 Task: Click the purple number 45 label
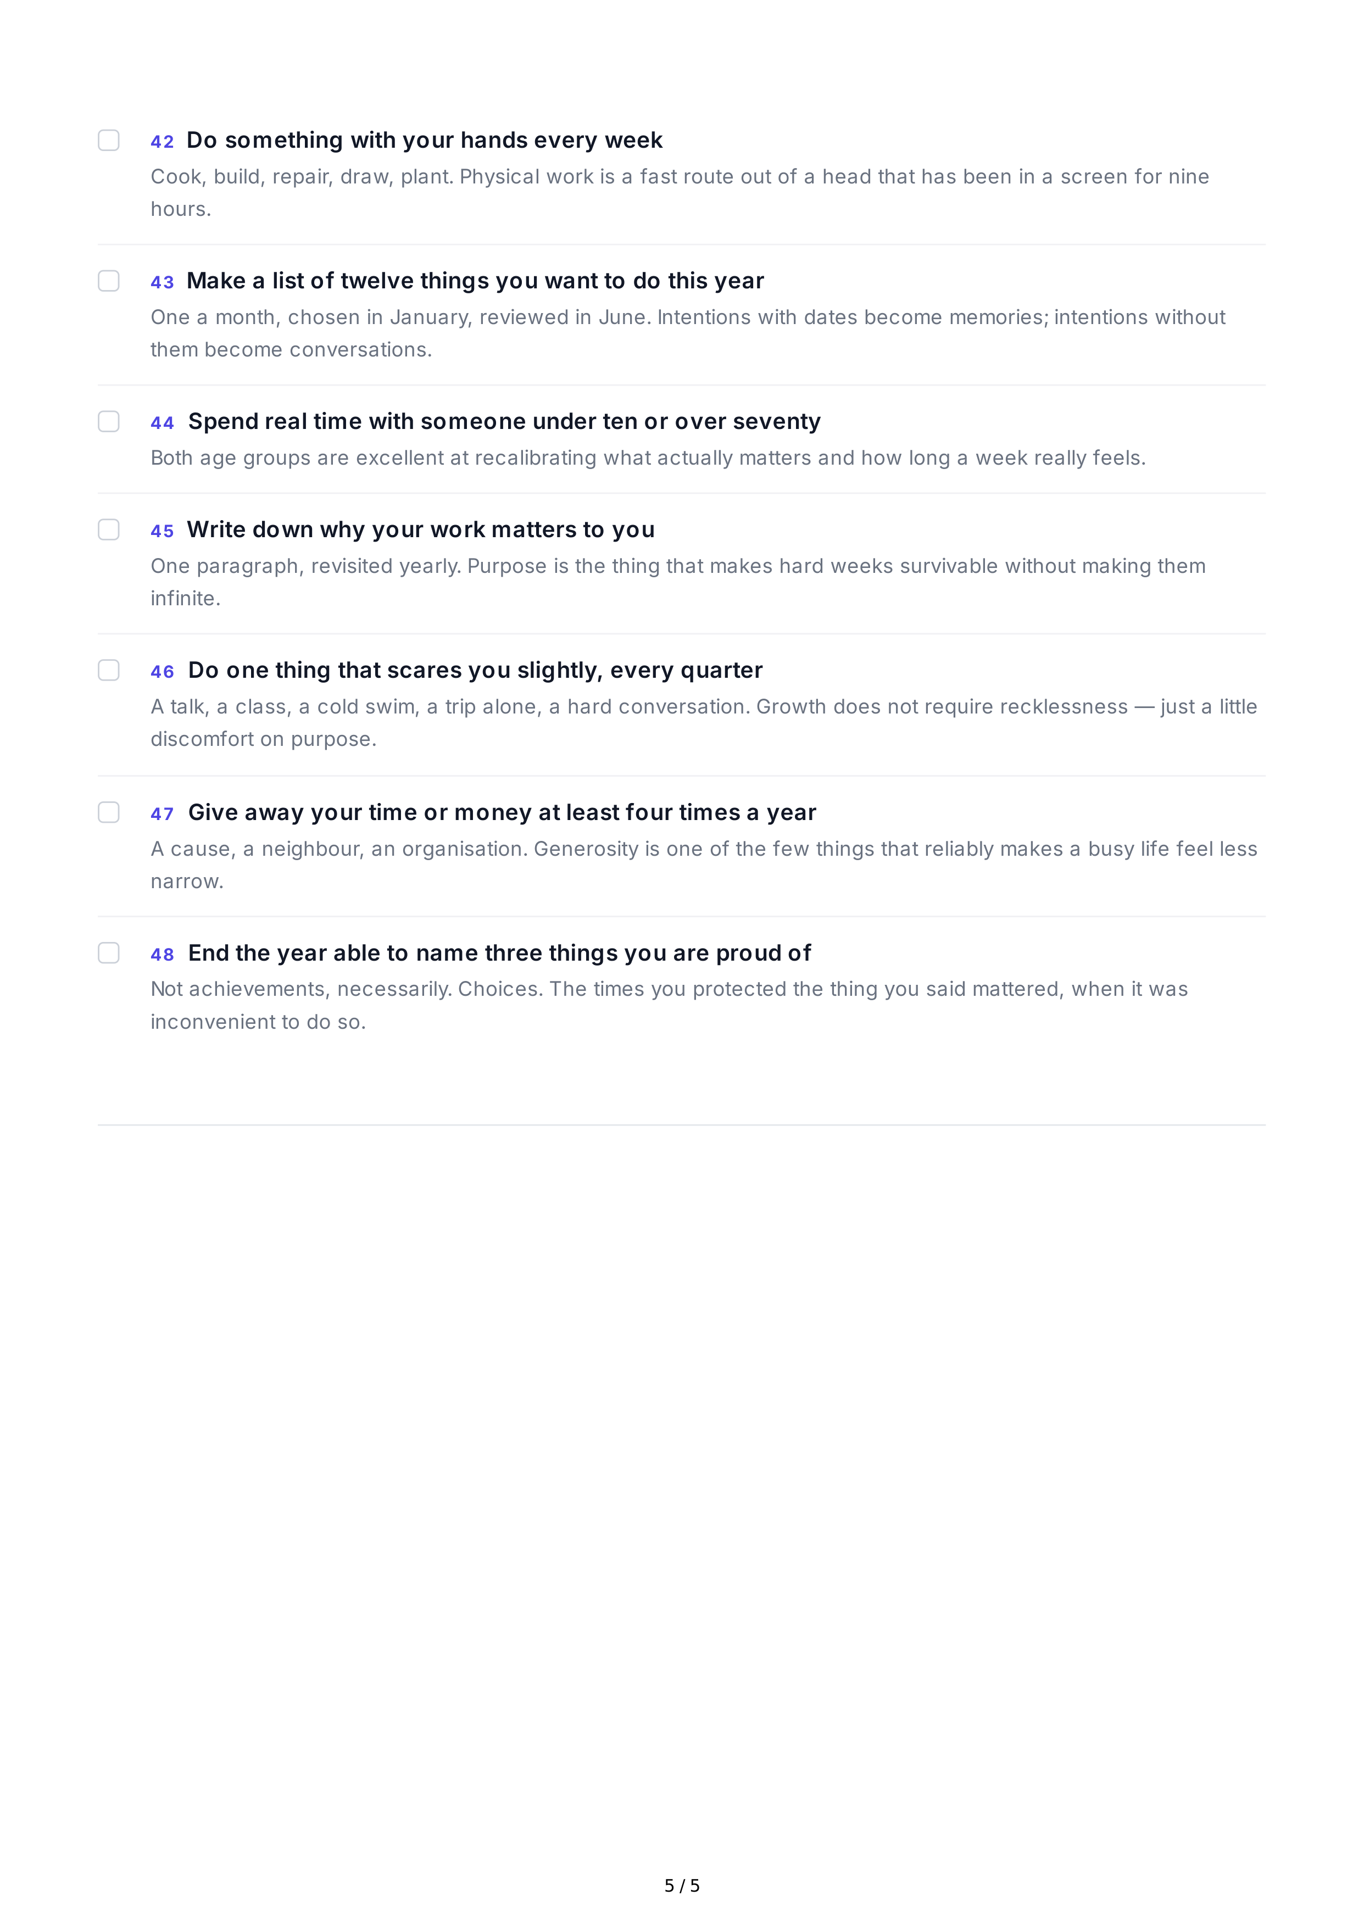[x=162, y=531]
